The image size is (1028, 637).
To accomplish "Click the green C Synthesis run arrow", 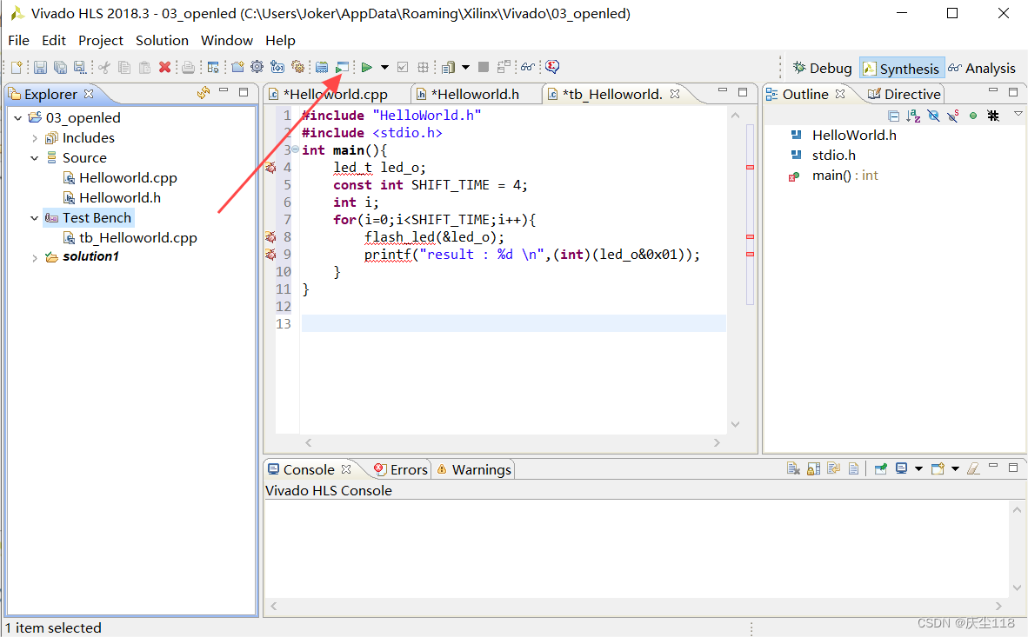I will click(x=367, y=67).
